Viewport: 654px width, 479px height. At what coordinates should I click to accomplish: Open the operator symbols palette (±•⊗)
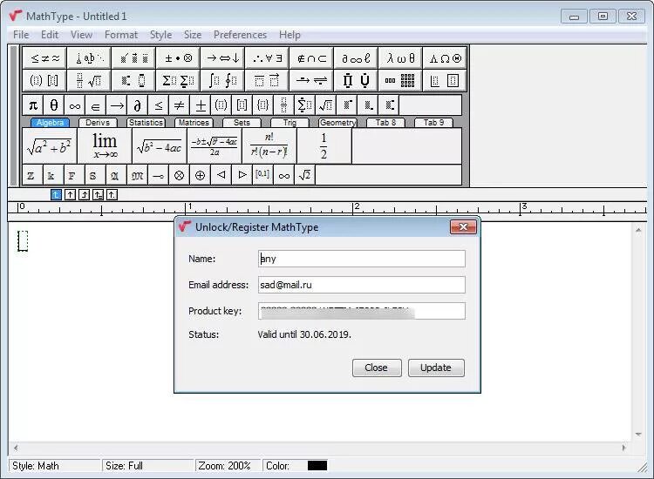[x=179, y=57]
